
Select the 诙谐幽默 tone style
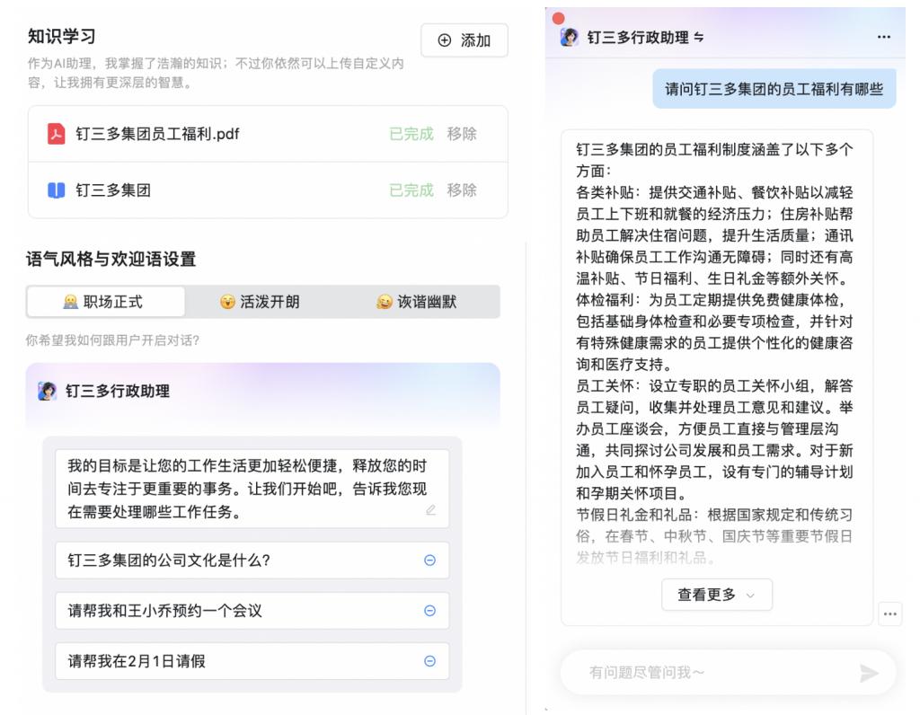point(417,302)
